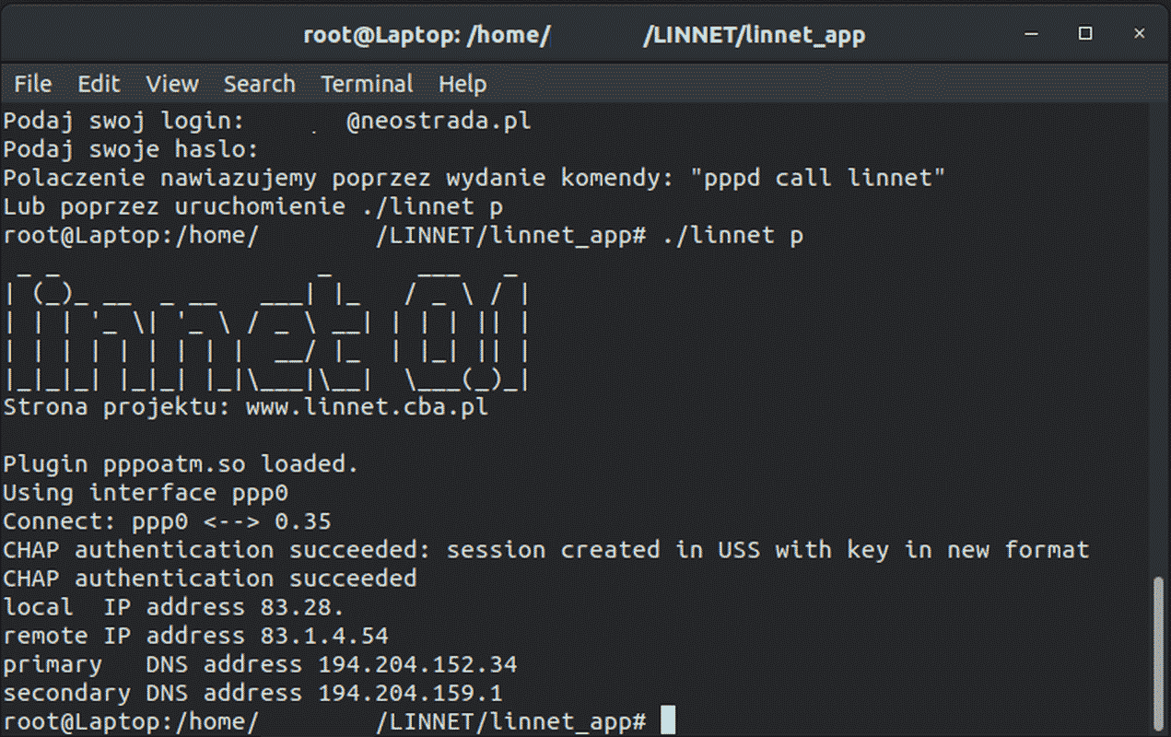This screenshot has height=737, width=1171.
Task: Open the Edit menu
Action: (99, 84)
